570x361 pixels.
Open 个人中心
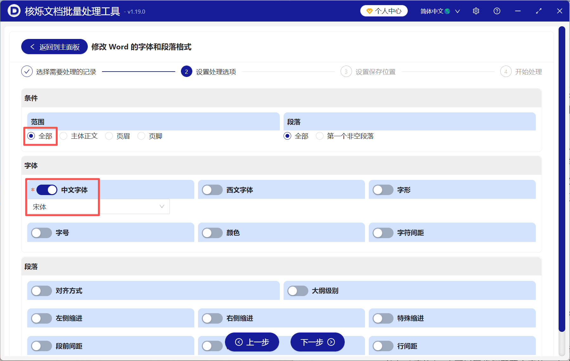(x=384, y=10)
